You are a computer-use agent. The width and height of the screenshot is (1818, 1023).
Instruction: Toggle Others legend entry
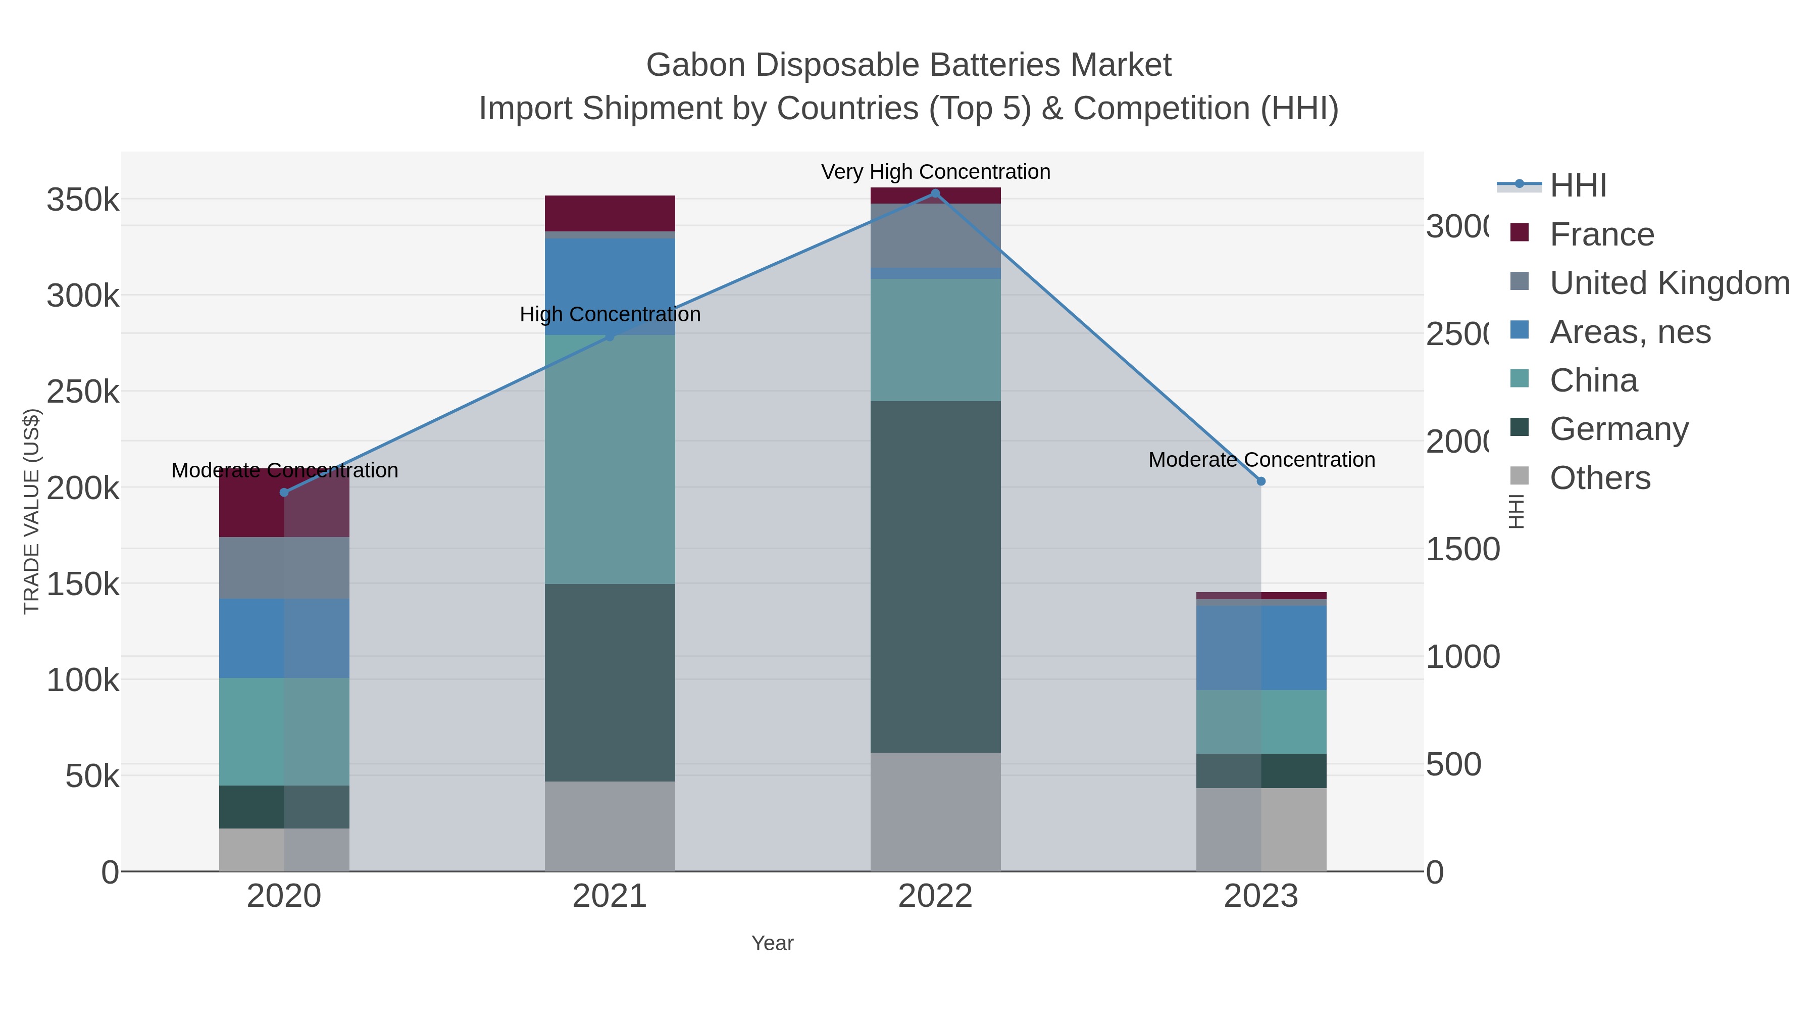coord(1580,478)
